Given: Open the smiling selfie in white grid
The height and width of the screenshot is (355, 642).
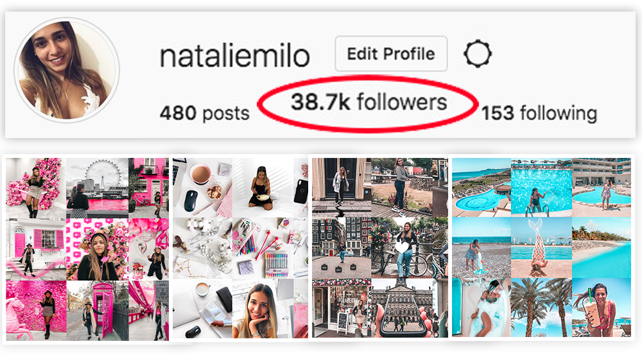Looking at the screenshot, I should [263, 309].
